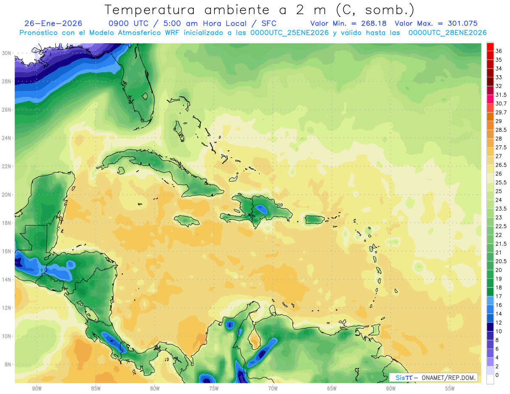Select the 80W longitude axis label

tap(155, 388)
